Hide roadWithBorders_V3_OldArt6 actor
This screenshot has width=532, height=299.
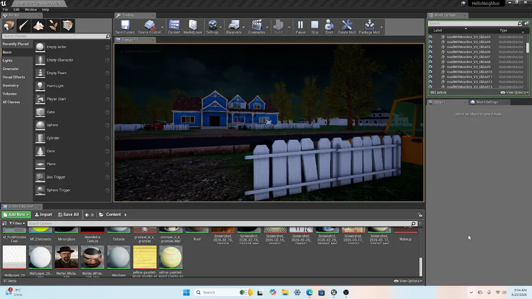430,52
